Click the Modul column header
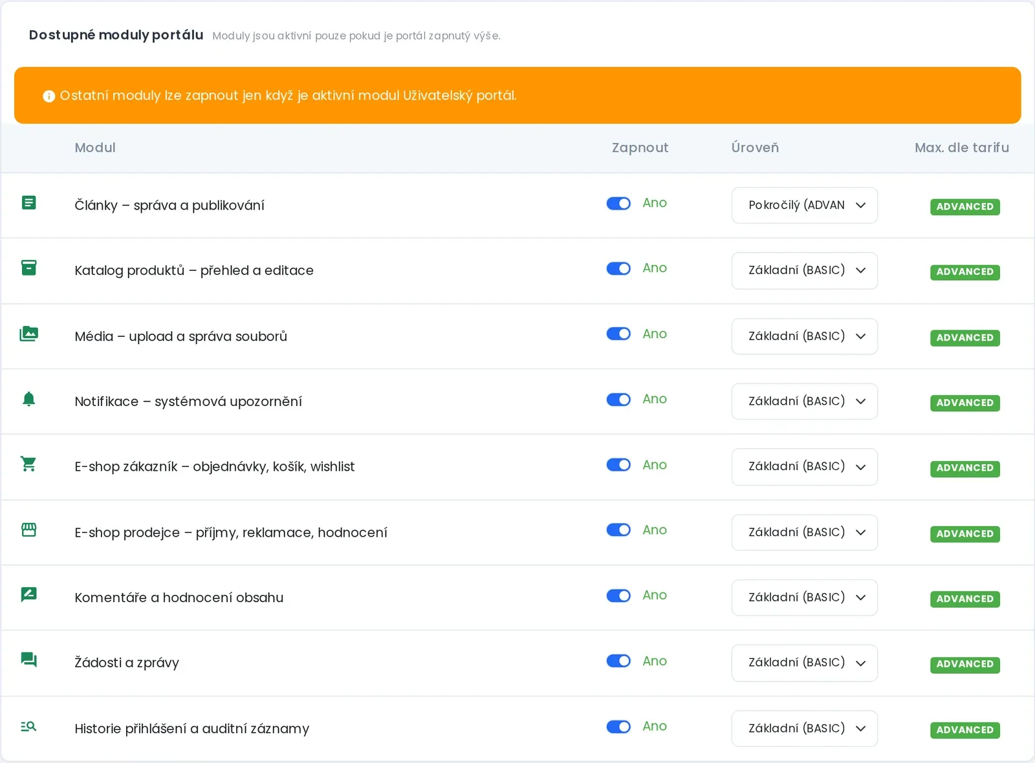The height and width of the screenshot is (763, 1035). pyautogui.click(x=95, y=147)
